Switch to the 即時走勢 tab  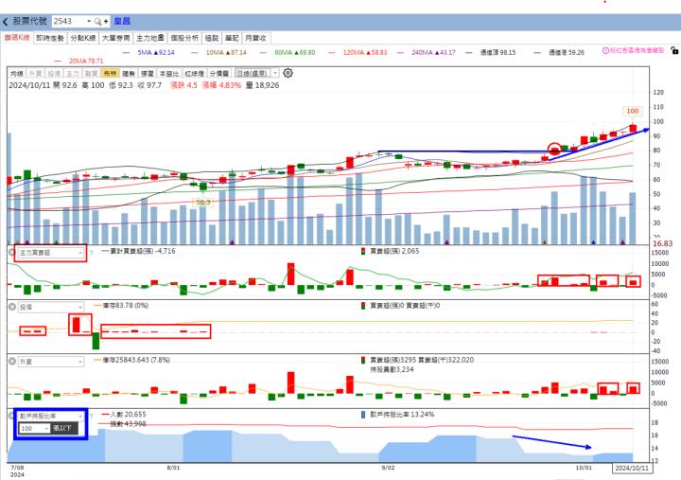coord(50,38)
